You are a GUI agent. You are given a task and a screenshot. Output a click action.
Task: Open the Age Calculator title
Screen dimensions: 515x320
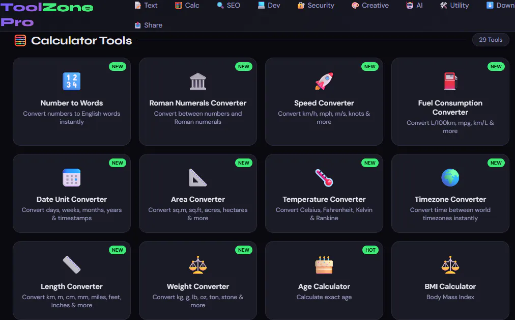coord(324,286)
